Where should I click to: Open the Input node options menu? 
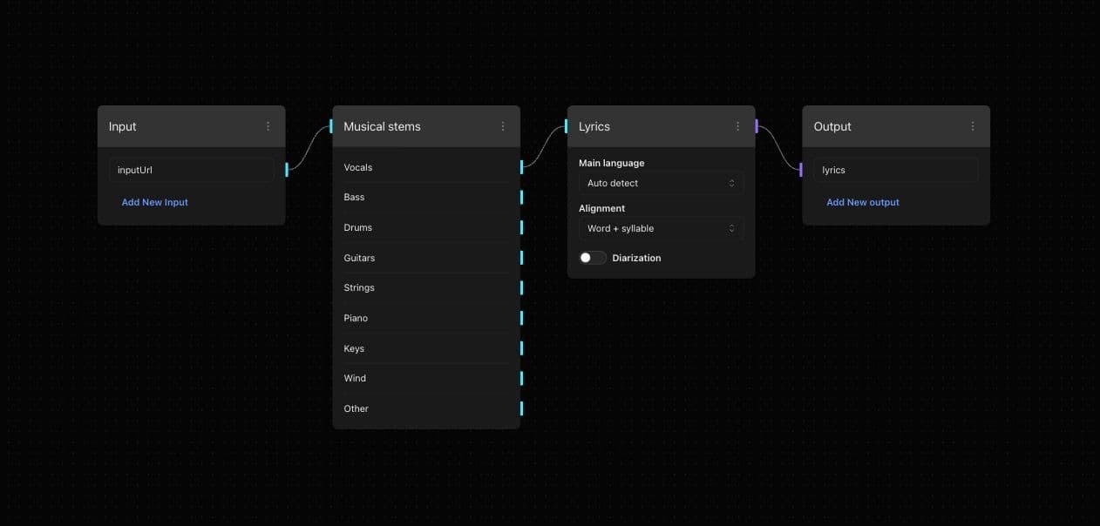(x=268, y=126)
